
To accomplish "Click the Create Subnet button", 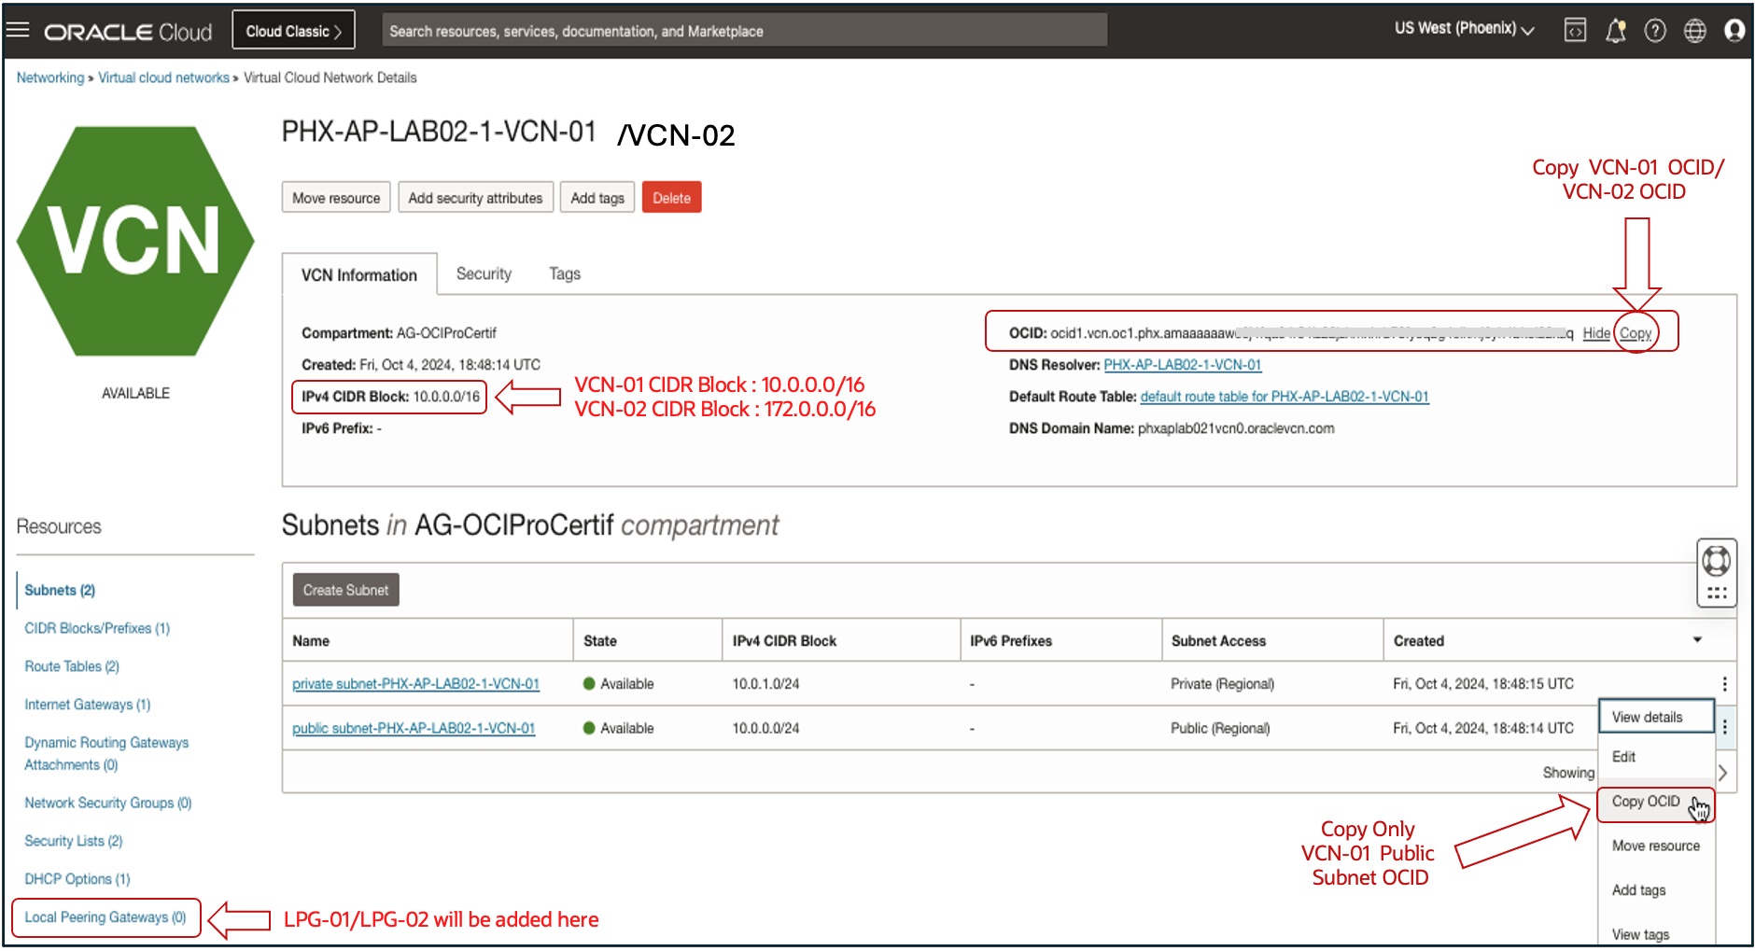I will (345, 590).
